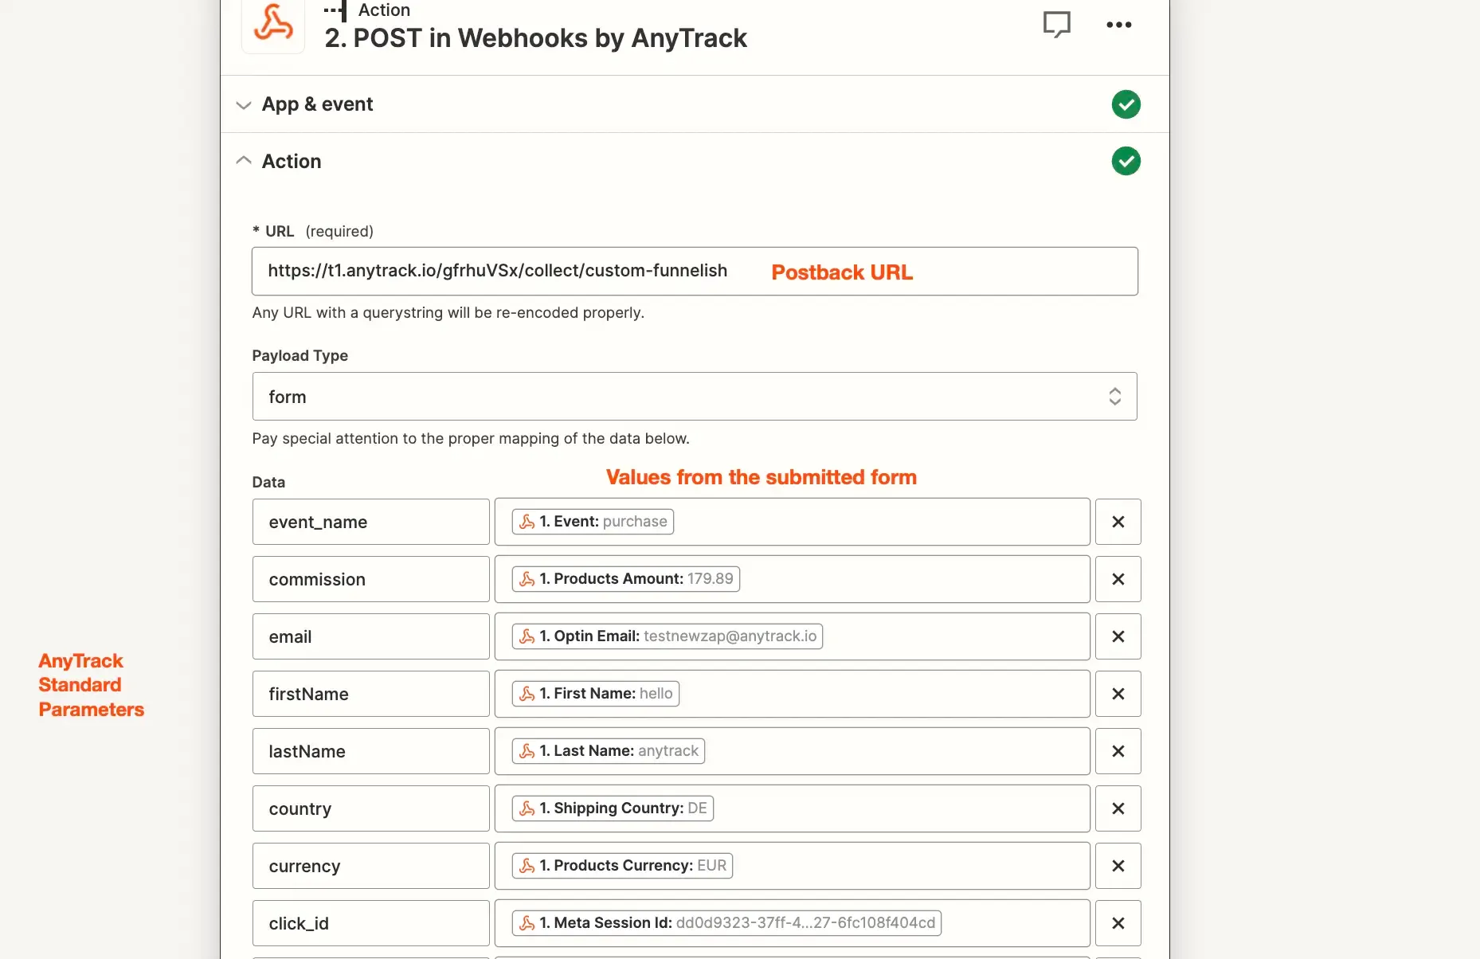Select the Meta Session Id pill
Screen dimensions: 1480x959
pos(726,923)
